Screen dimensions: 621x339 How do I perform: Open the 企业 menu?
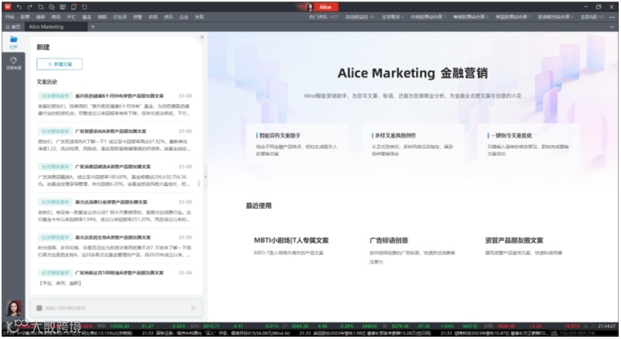pyautogui.click(x=184, y=17)
